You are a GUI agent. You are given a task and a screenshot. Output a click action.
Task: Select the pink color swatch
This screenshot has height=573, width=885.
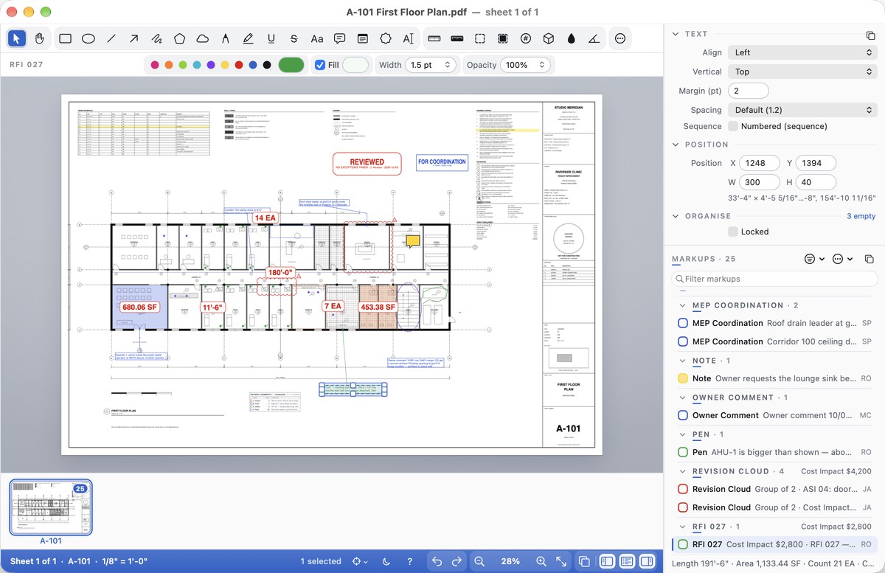pos(155,65)
